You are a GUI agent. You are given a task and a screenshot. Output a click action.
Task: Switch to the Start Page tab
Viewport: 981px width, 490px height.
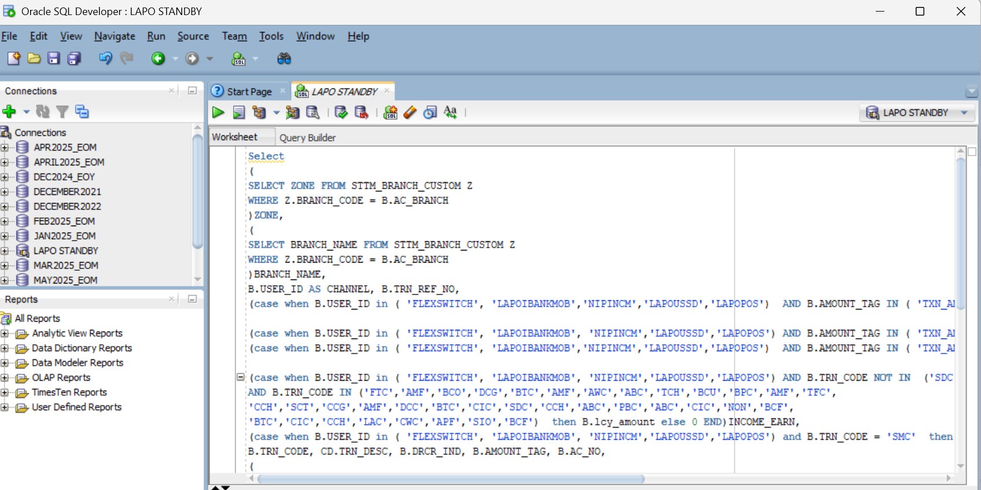point(249,91)
